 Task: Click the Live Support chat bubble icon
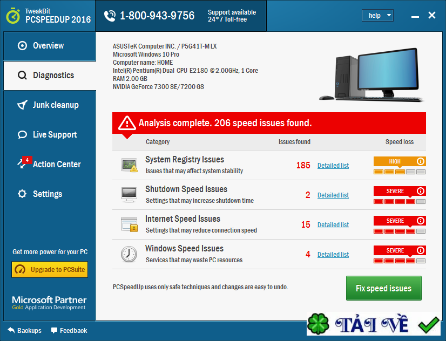click(22, 135)
